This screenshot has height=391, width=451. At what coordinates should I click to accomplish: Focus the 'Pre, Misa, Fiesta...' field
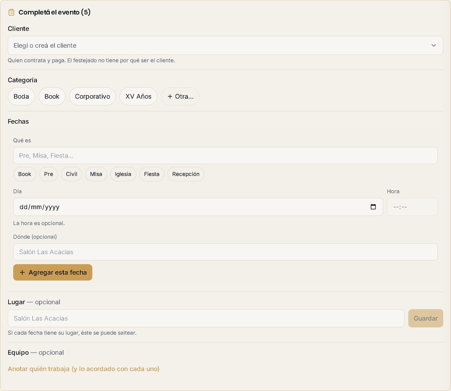(225, 156)
